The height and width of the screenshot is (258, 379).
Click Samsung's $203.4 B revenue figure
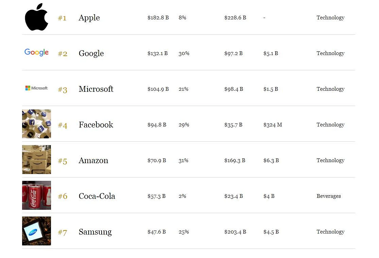[x=235, y=232]
